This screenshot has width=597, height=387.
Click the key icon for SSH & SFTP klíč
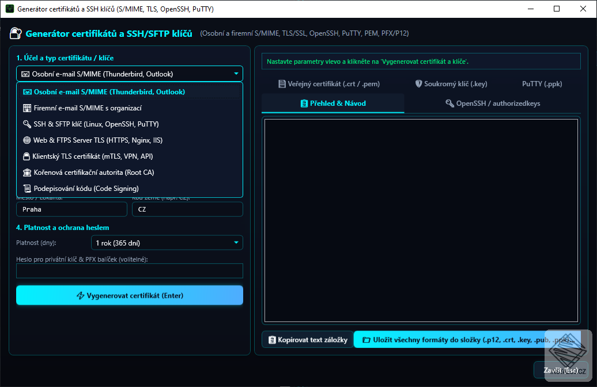pyautogui.click(x=27, y=124)
